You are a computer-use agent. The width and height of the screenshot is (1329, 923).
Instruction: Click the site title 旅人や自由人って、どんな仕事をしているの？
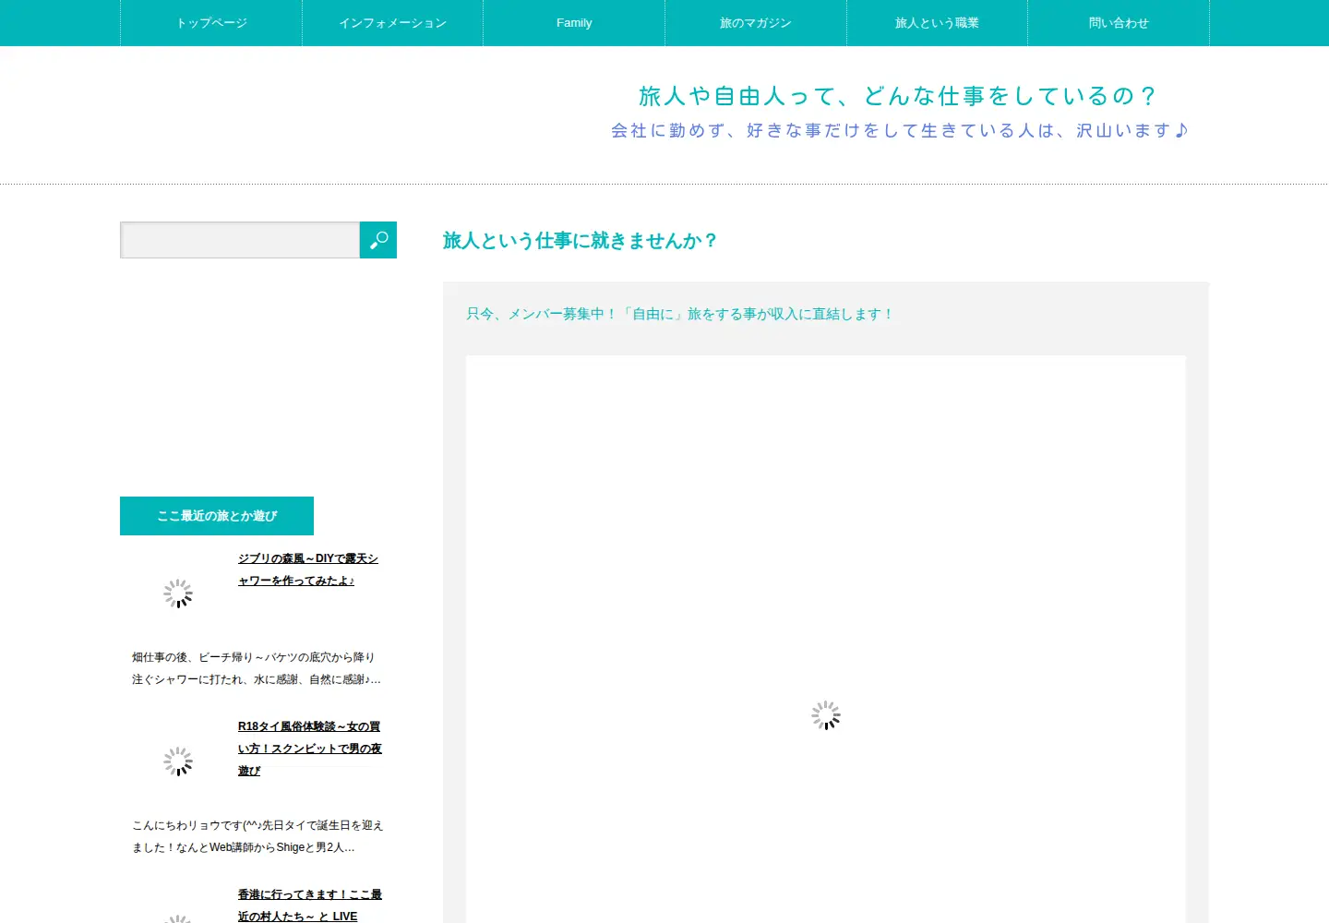tap(898, 96)
